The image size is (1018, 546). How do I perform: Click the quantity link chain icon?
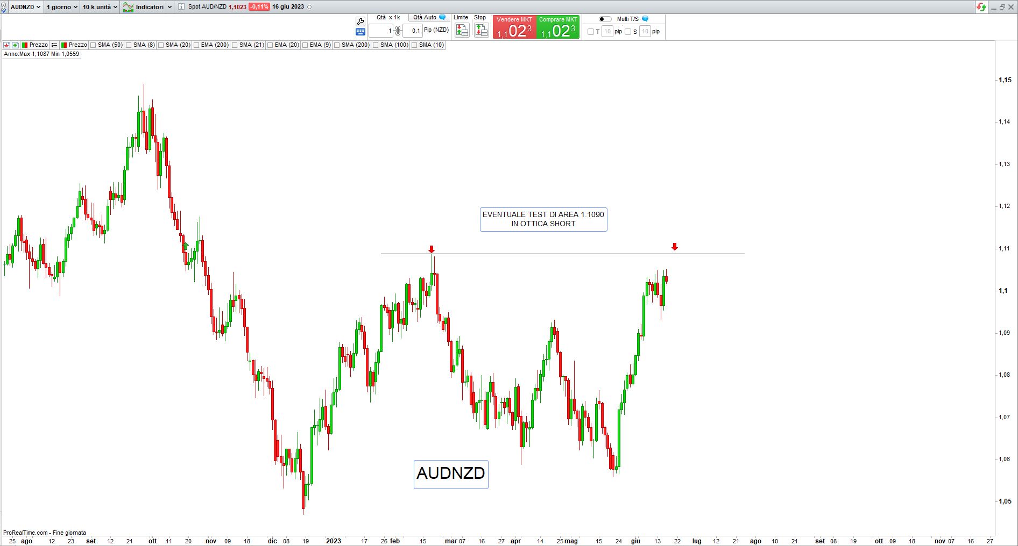[x=398, y=31]
